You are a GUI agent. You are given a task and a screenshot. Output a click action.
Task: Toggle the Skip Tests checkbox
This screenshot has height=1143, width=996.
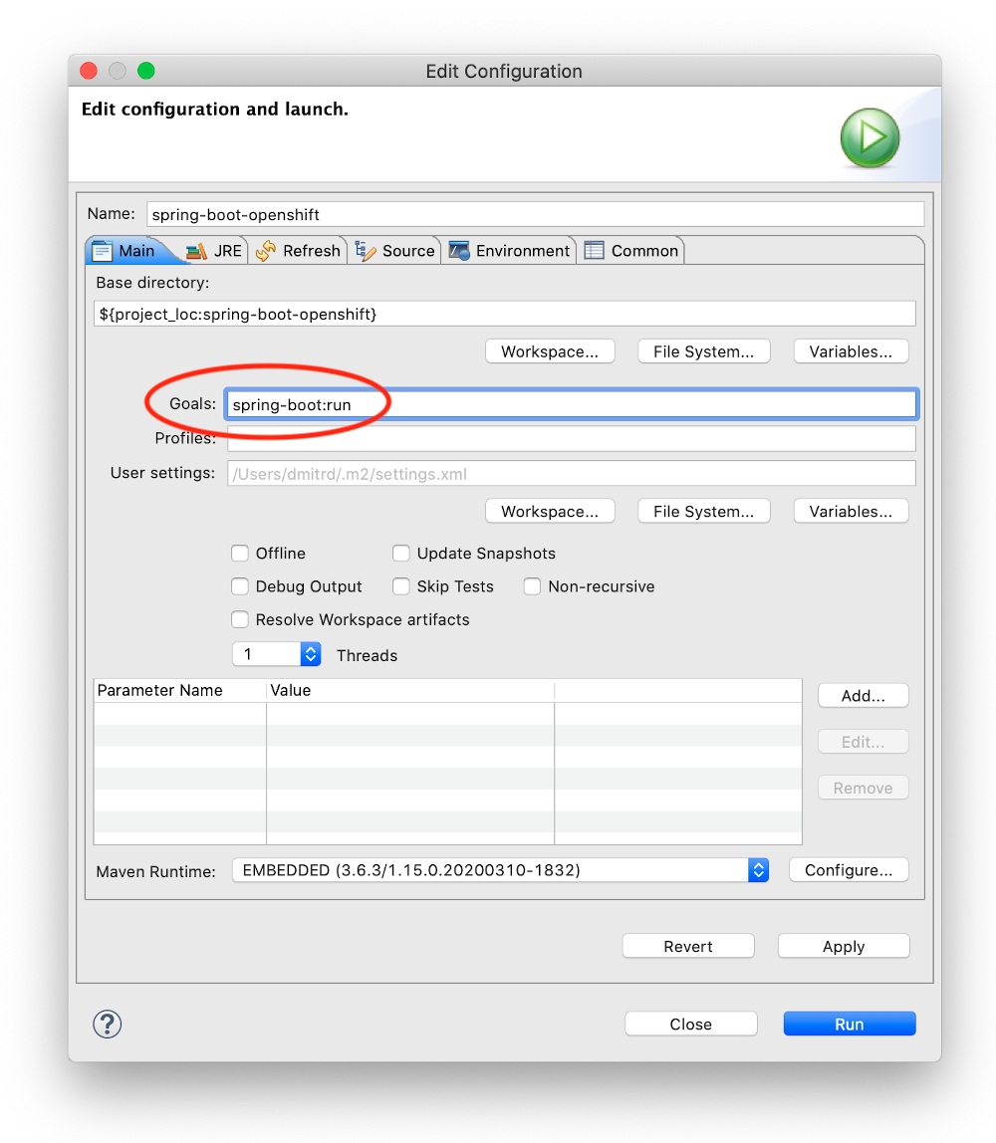[401, 586]
